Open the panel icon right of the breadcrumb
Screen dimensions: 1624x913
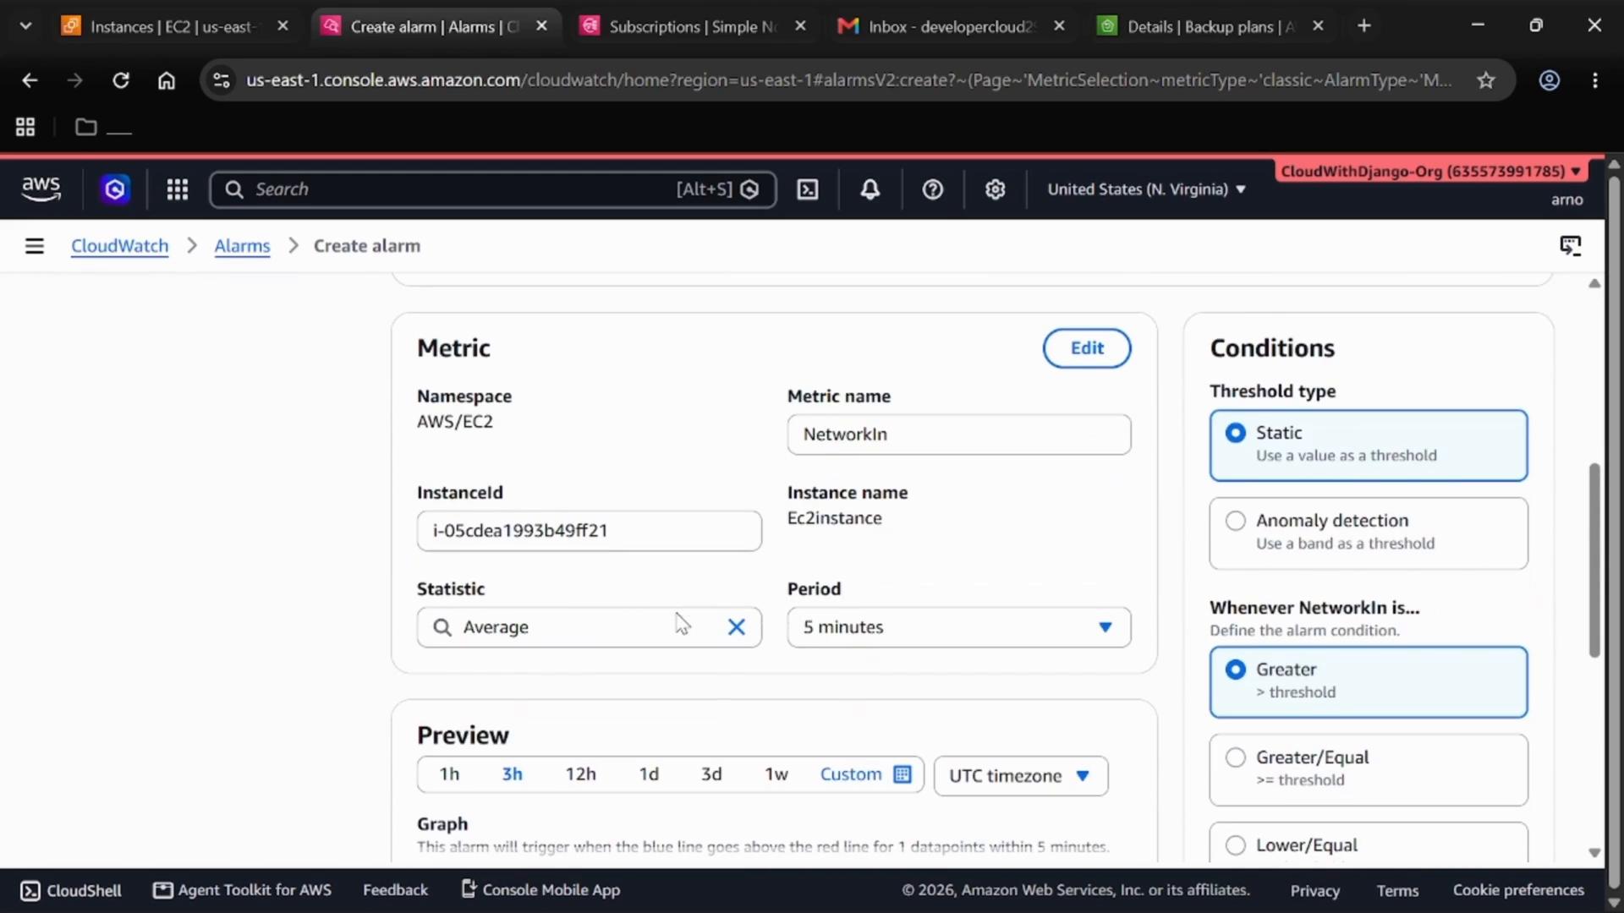[x=1571, y=246]
